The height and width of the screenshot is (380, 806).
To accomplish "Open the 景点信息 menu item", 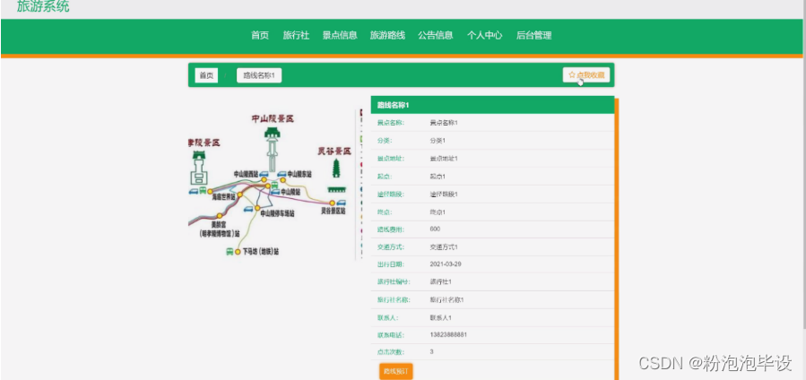I will pyautogui.click(x=340, y=36).
